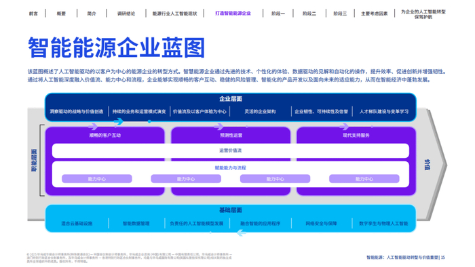Click 企业韧性、可持续性及信誉 item
Image resolution: width=475 pixels, height=267 pixels.
(322, 112)
